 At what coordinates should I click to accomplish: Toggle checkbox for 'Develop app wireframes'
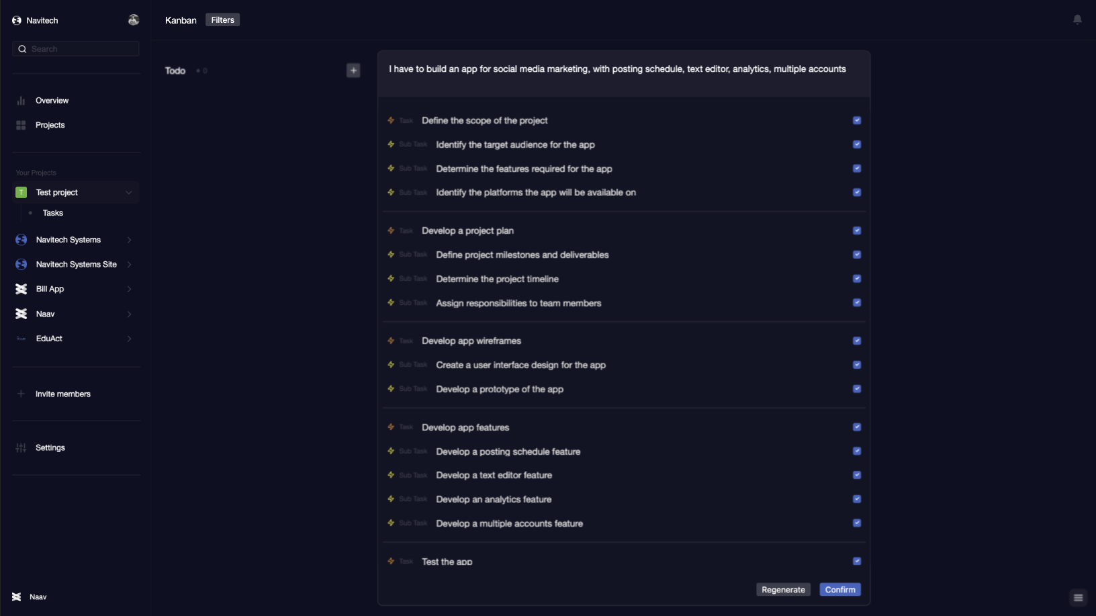(x=857, y=341)
